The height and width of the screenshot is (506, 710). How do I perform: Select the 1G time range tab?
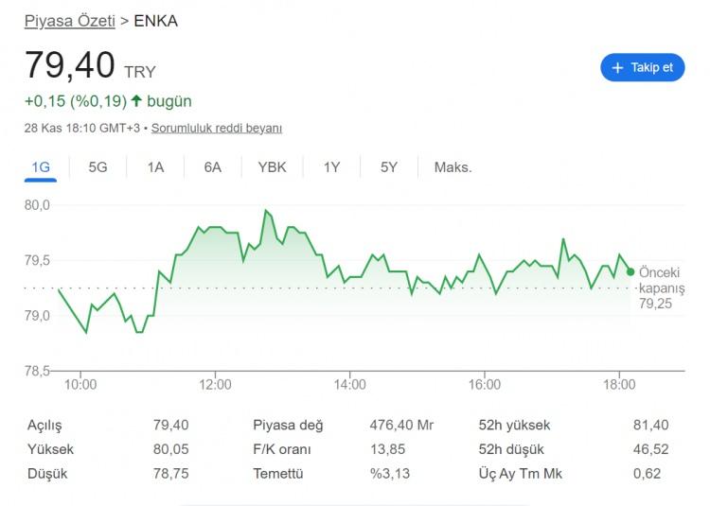pyautogui.click(x=41, y=167)
